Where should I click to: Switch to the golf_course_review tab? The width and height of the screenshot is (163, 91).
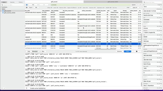click(x=113, y=2)
